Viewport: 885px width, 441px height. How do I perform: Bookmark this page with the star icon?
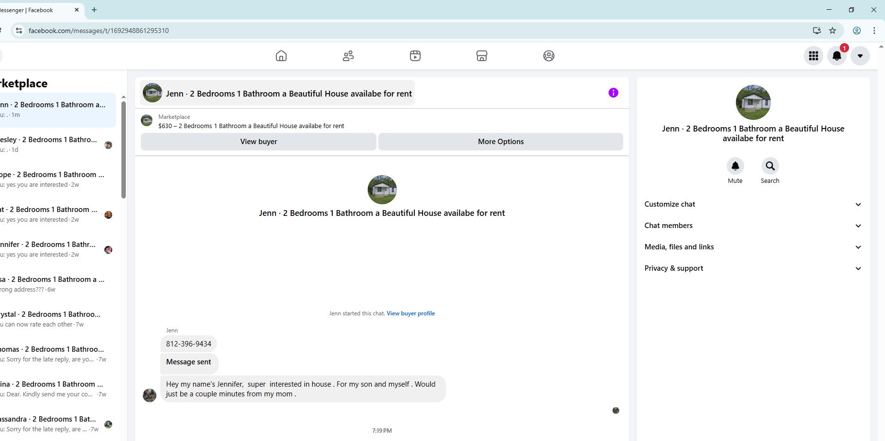833,31
